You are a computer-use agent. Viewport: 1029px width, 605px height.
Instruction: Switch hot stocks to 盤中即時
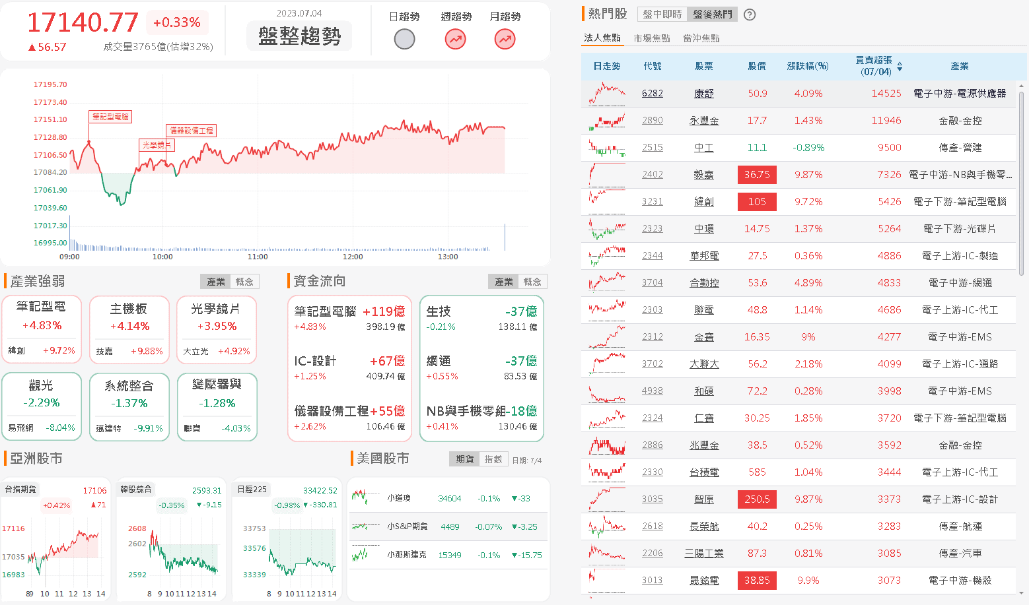point(662,15)
